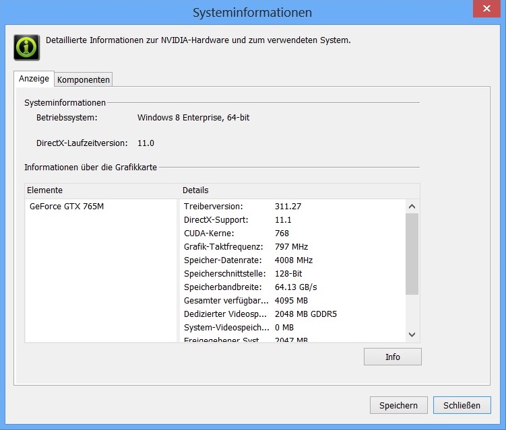
Task: Click the Windows 8 Enterprise, 64-bit value
Action: click(193, 118)
